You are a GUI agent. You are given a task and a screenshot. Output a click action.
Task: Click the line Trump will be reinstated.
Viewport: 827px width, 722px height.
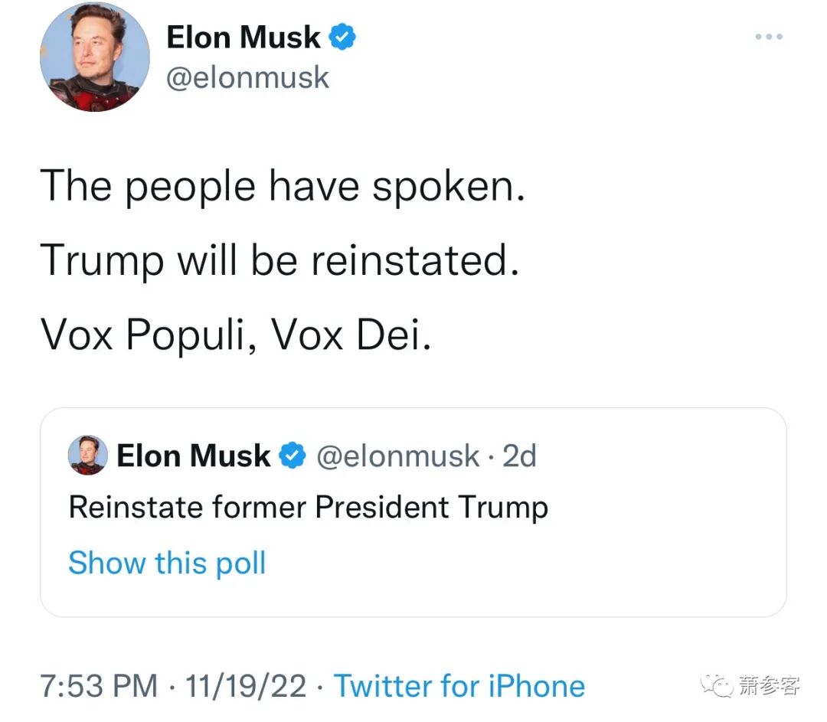(x=280, y=260)
